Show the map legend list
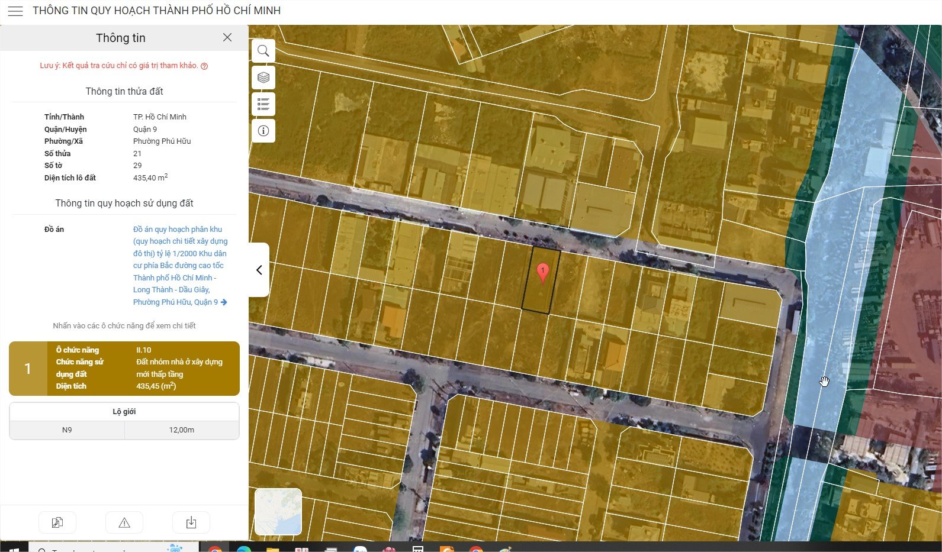Viewport: 942px width, 552px height. click(263, 104)
